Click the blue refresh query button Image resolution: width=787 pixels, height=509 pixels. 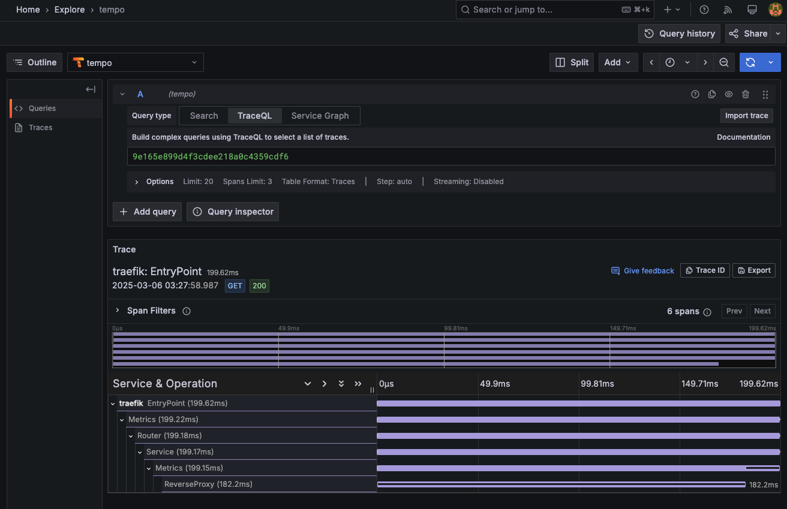pos(750,62)
